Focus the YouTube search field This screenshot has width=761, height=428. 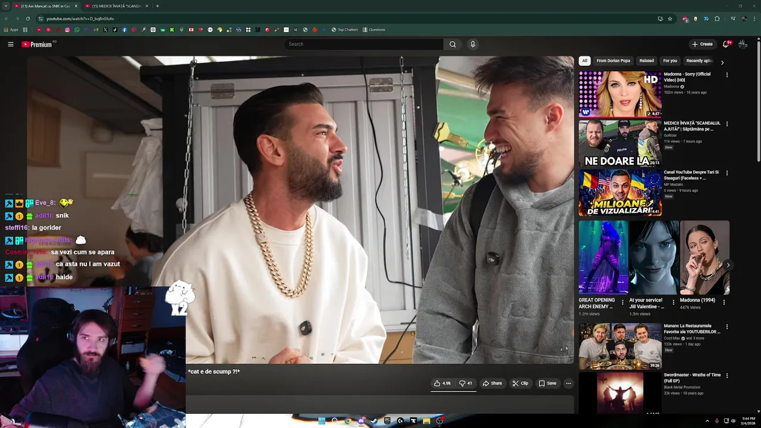[x=364, y=44]
